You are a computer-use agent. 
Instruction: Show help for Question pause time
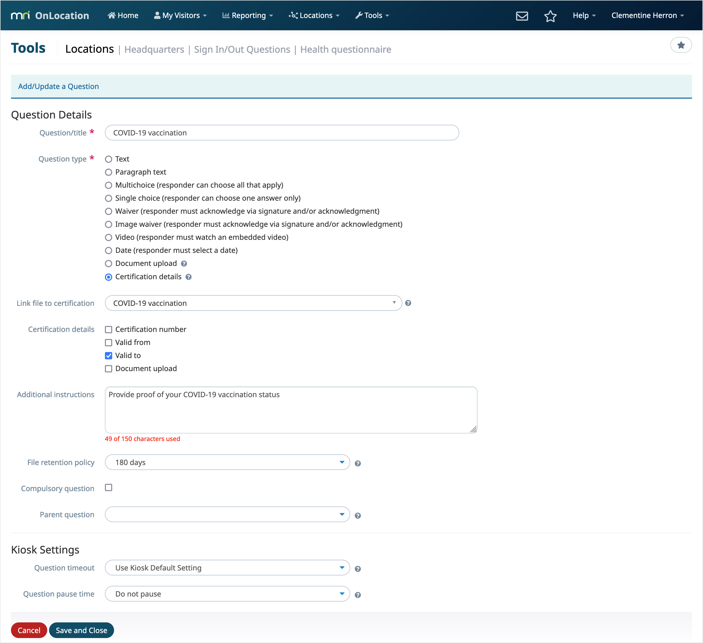(x=358, y=595)
